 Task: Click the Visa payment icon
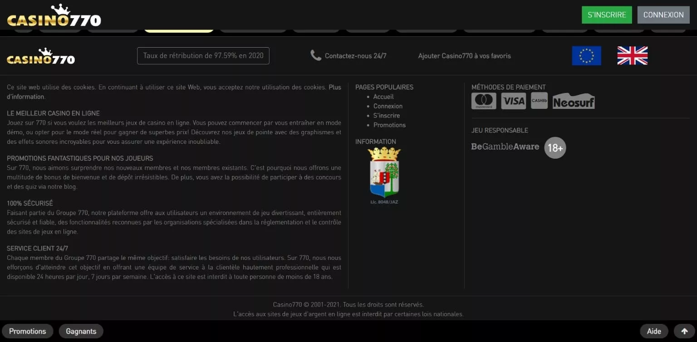(x=513, y=101)
